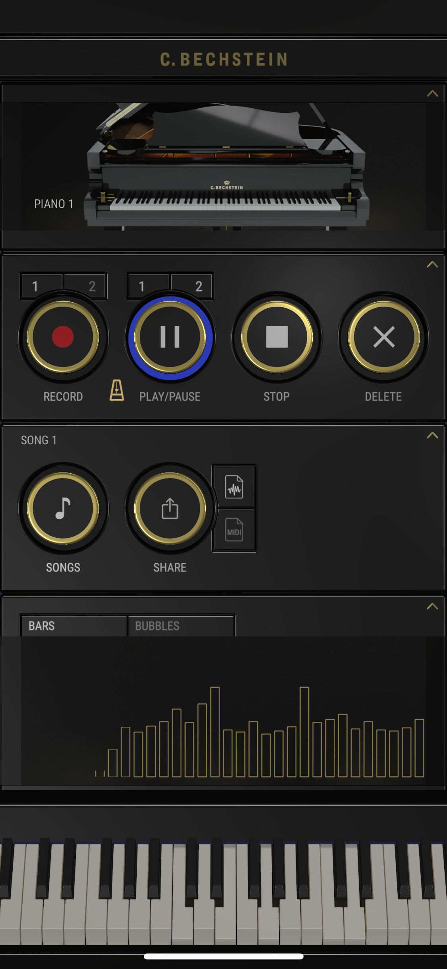Click the PLAY/PAUSE label
This screenshot has height=969, width=447.
point(170,397)
